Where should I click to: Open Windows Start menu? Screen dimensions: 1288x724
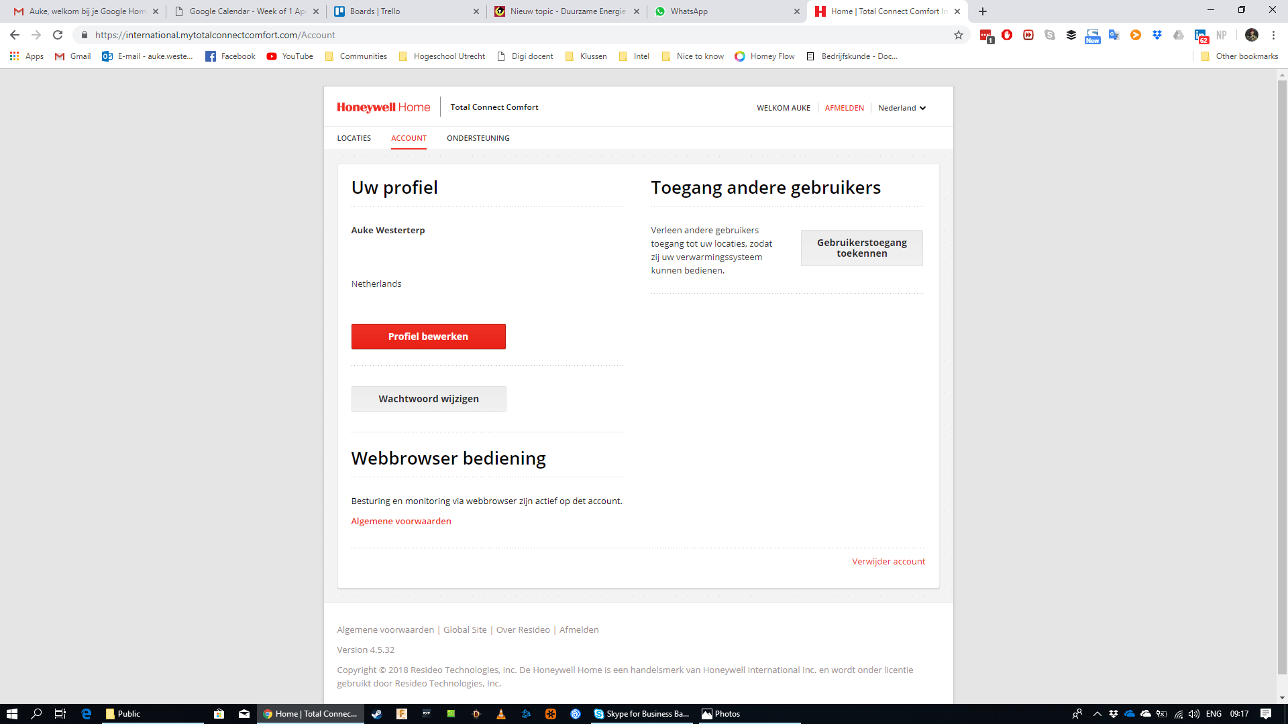[x=11, y=714]
